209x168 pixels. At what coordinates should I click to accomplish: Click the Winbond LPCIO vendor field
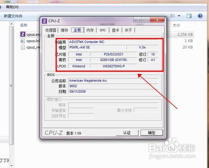tap(79, 66)
